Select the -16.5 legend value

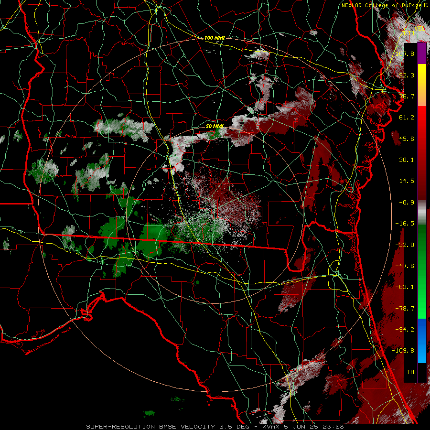(x=405, y=224)
